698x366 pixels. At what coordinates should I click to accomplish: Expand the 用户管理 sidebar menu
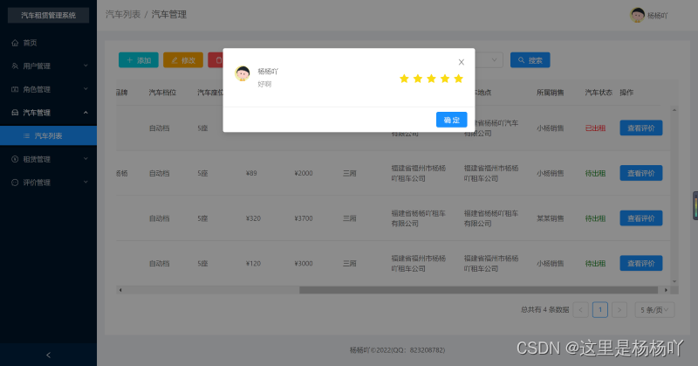tap(48, 66)
